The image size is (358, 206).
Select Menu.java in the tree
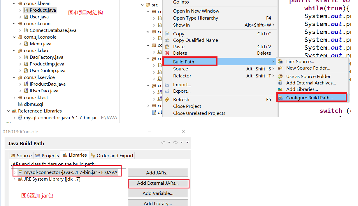[x=41, y=44]
